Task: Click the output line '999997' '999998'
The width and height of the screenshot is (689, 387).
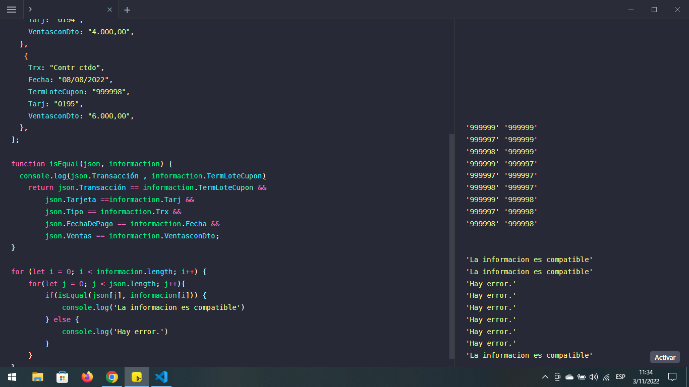Action: pyautogui.click(x=502, y=212)
